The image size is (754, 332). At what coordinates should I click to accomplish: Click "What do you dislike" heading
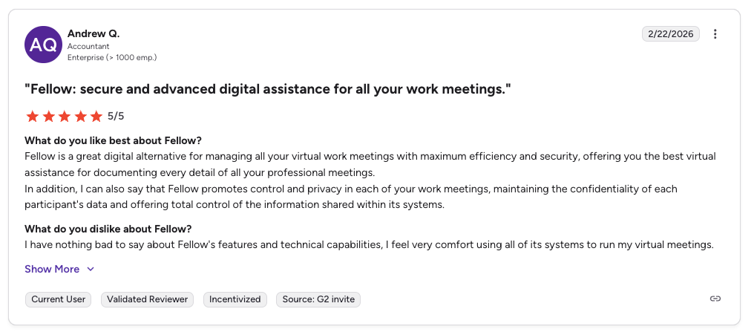coord(108,229)
